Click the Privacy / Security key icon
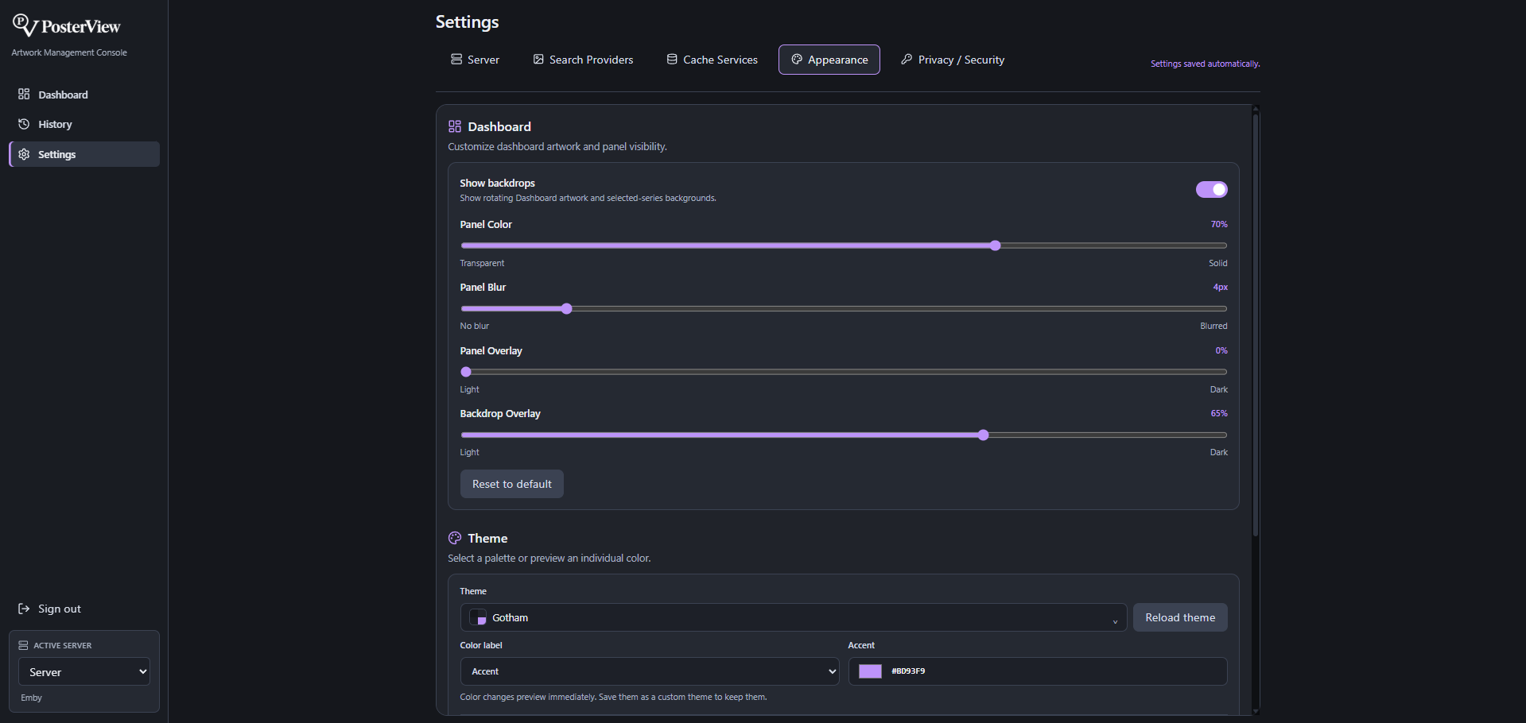This screenshot has height=723, width=1526. pos(907,59)
